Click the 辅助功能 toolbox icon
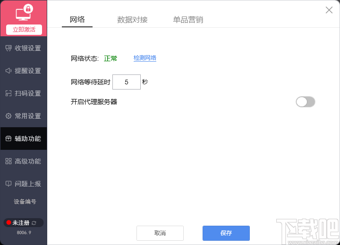This screenshot has height=245, width=340. tap(8, 139)
